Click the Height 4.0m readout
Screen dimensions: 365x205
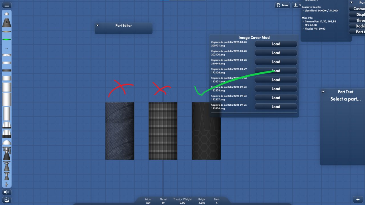coord(202,201)
